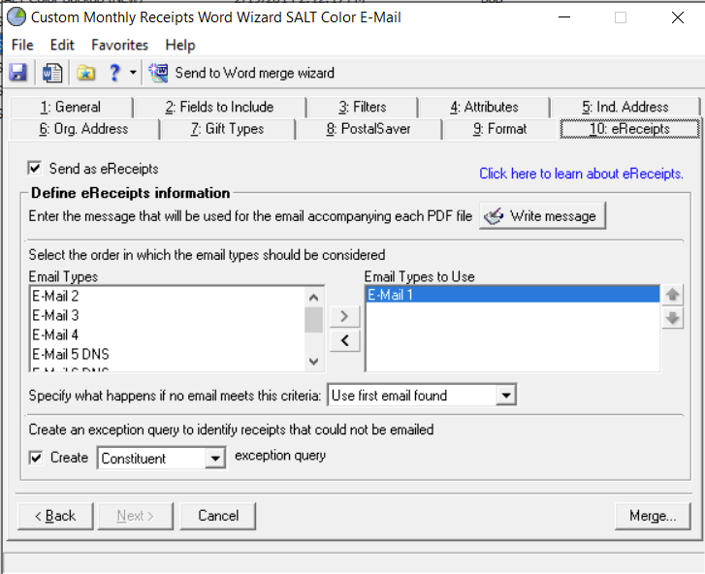Screen dimensions: 705x574
Task: Click the application pie chart title icon
Action: pos(16,17)
